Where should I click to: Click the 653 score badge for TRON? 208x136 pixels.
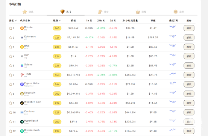57,75
